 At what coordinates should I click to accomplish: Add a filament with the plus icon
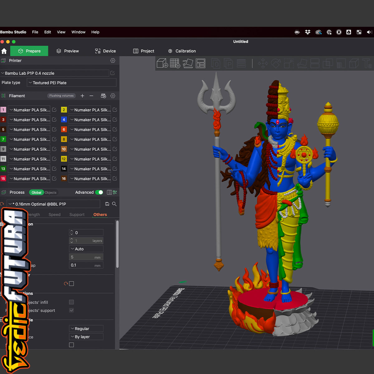[x=82, y=96]
